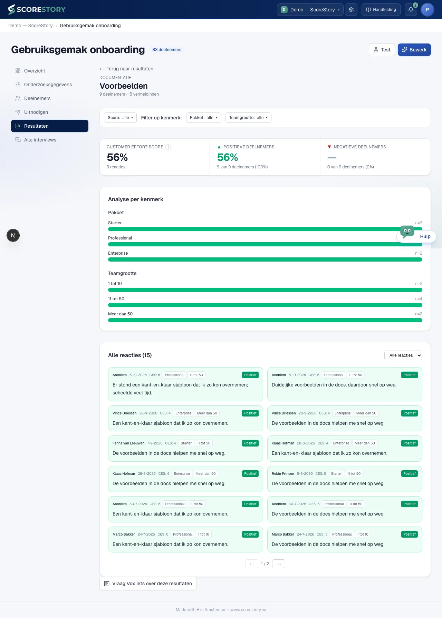Image resolution: width=442 pixels, height=618 pixels.
Task: Click Demo — ScoreStory in the breadcrumb
Action: point(30,26)
